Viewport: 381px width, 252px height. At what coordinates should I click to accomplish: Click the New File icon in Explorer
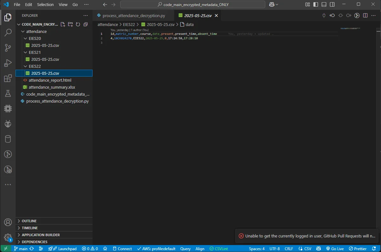[63, 24]
